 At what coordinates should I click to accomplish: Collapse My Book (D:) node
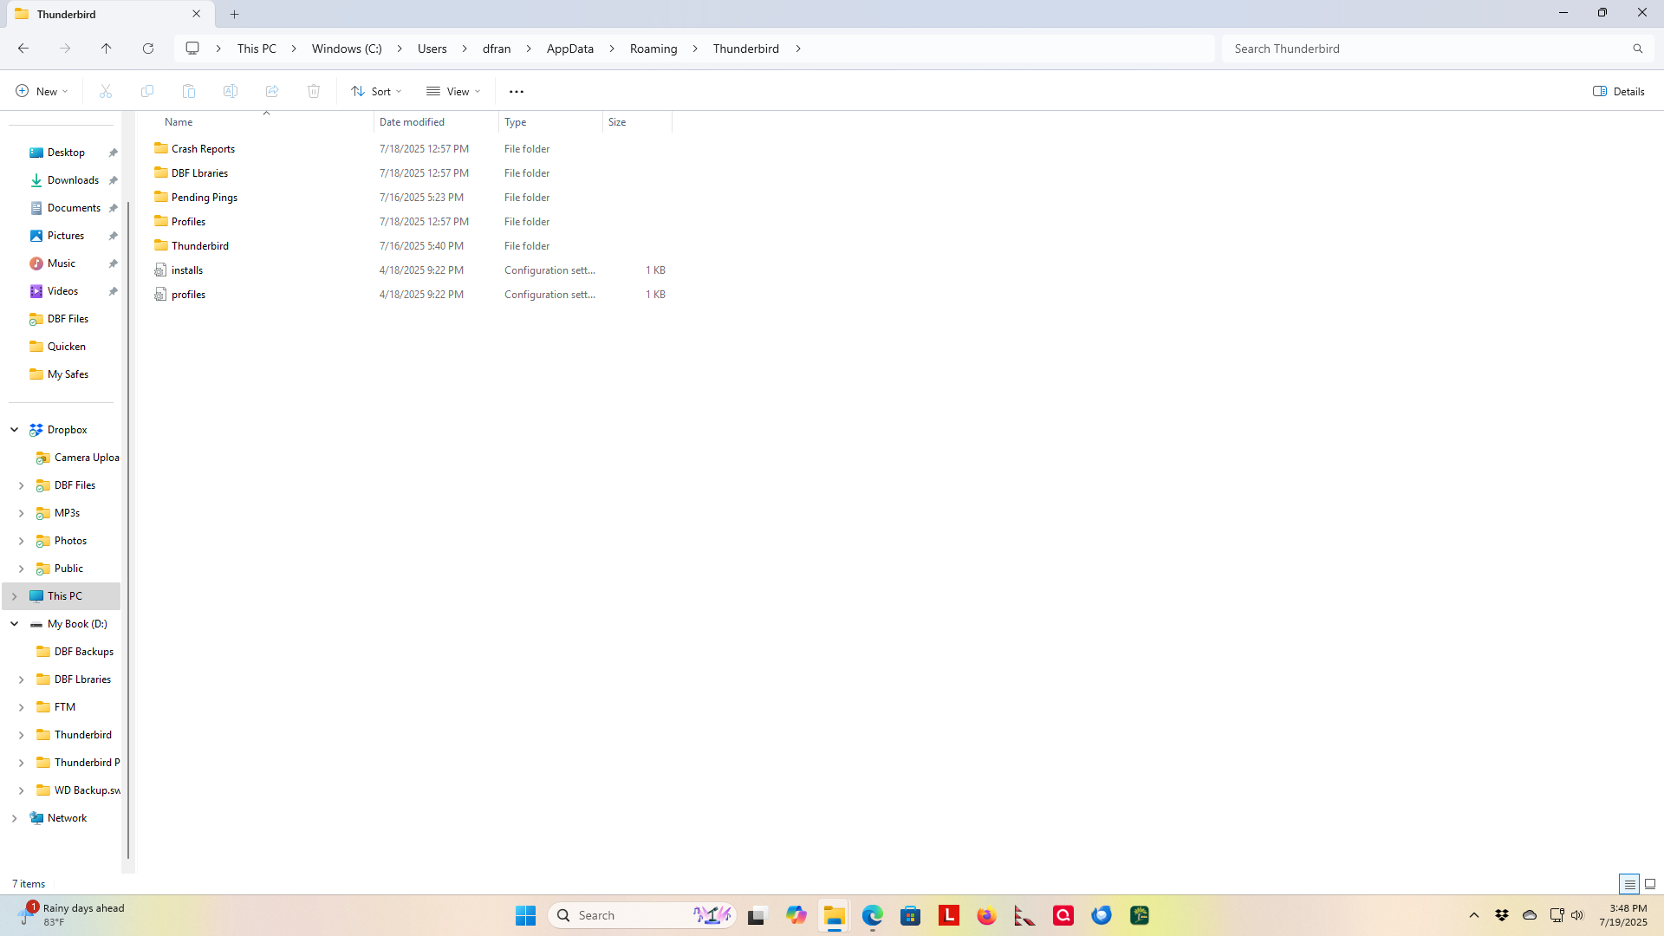[15, 624]
